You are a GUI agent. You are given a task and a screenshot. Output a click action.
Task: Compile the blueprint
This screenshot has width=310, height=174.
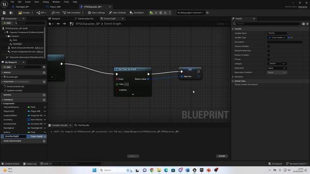[x=24, y=13]
